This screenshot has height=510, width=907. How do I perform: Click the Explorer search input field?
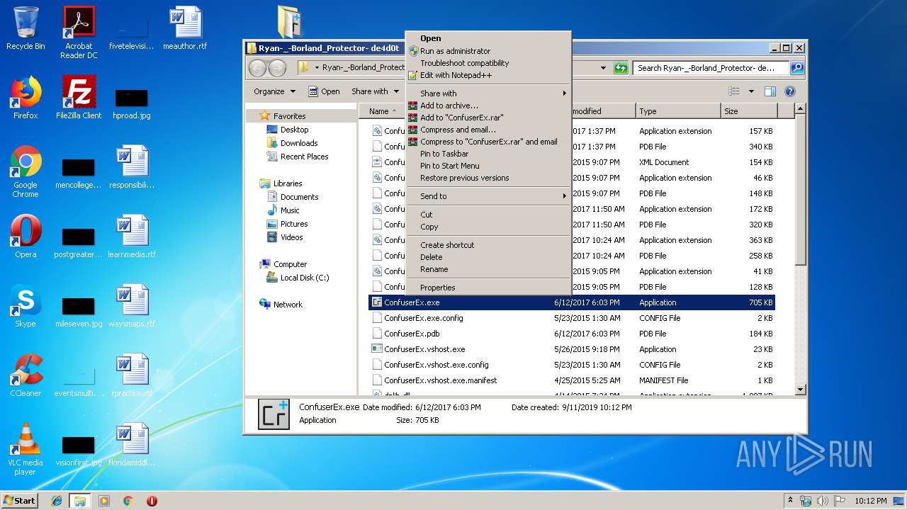pyautogui.click(x=711, y=68)
